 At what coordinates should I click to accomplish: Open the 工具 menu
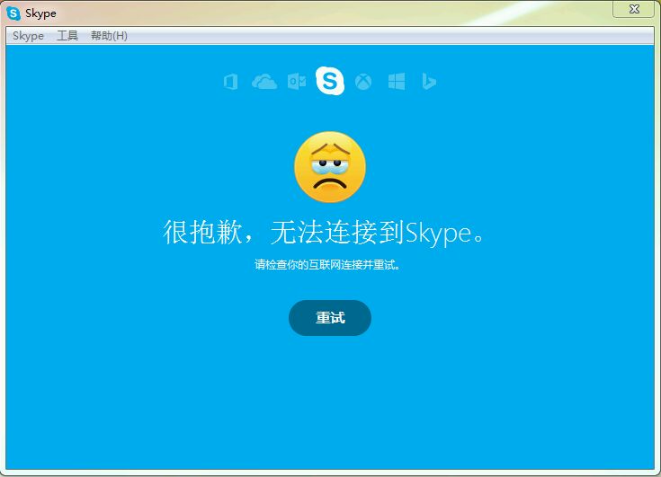coord(67,36)
